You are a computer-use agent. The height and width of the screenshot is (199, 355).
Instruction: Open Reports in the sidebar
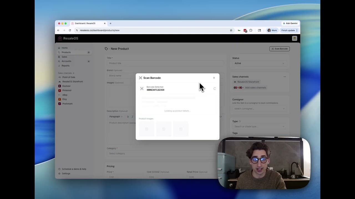65,66
